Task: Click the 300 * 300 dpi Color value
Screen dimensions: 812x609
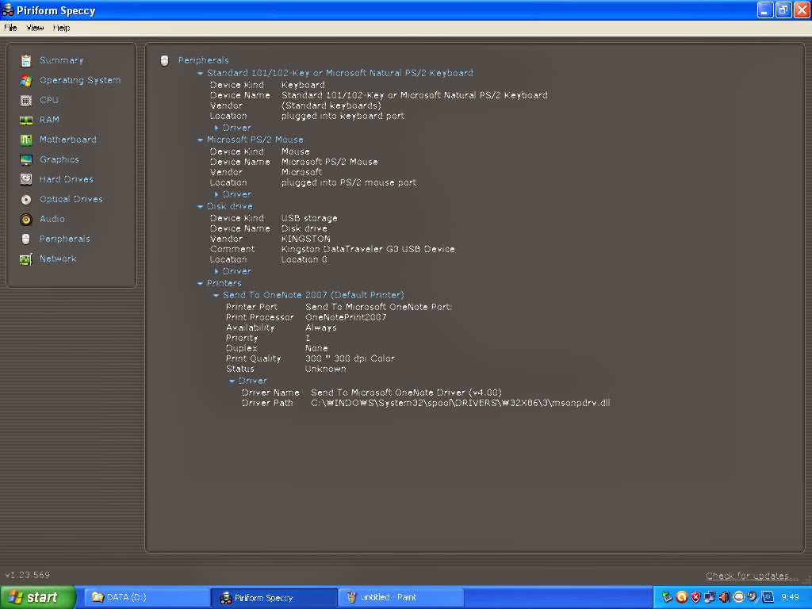Action: 350,358
